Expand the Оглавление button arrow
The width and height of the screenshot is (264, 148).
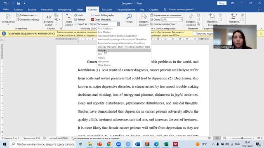(8, 25)
